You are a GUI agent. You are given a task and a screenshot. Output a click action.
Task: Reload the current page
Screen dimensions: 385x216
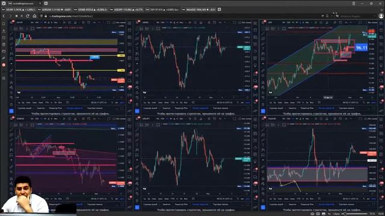(x=28, y=16)
